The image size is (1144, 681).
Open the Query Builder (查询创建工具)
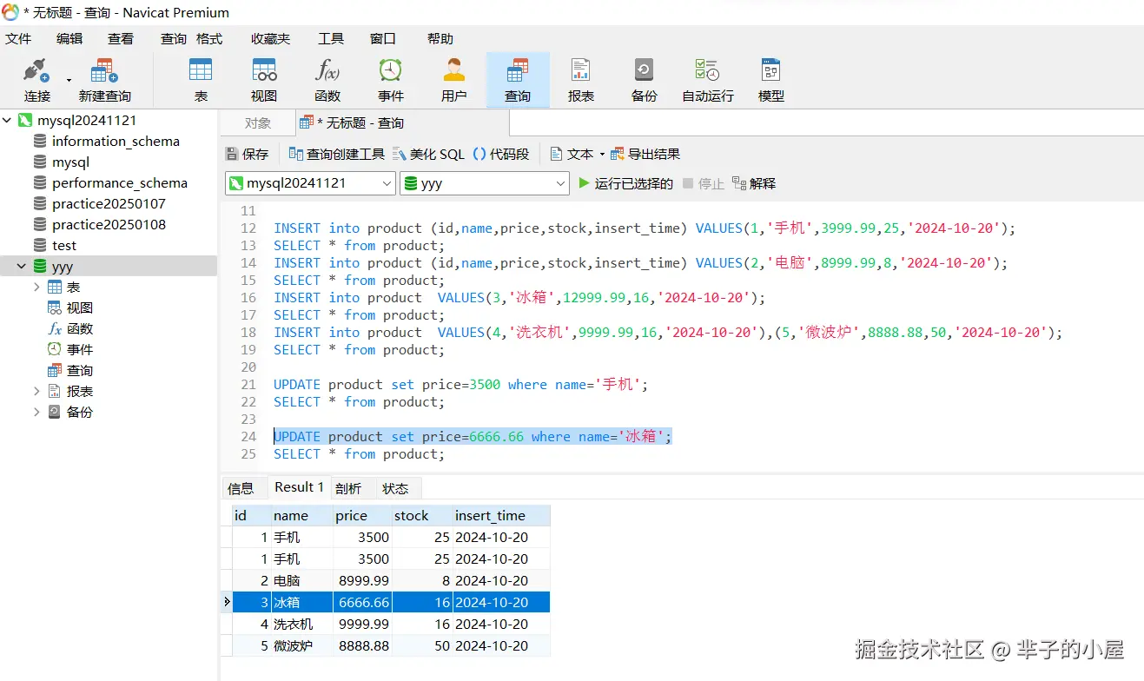click(337, 154)
